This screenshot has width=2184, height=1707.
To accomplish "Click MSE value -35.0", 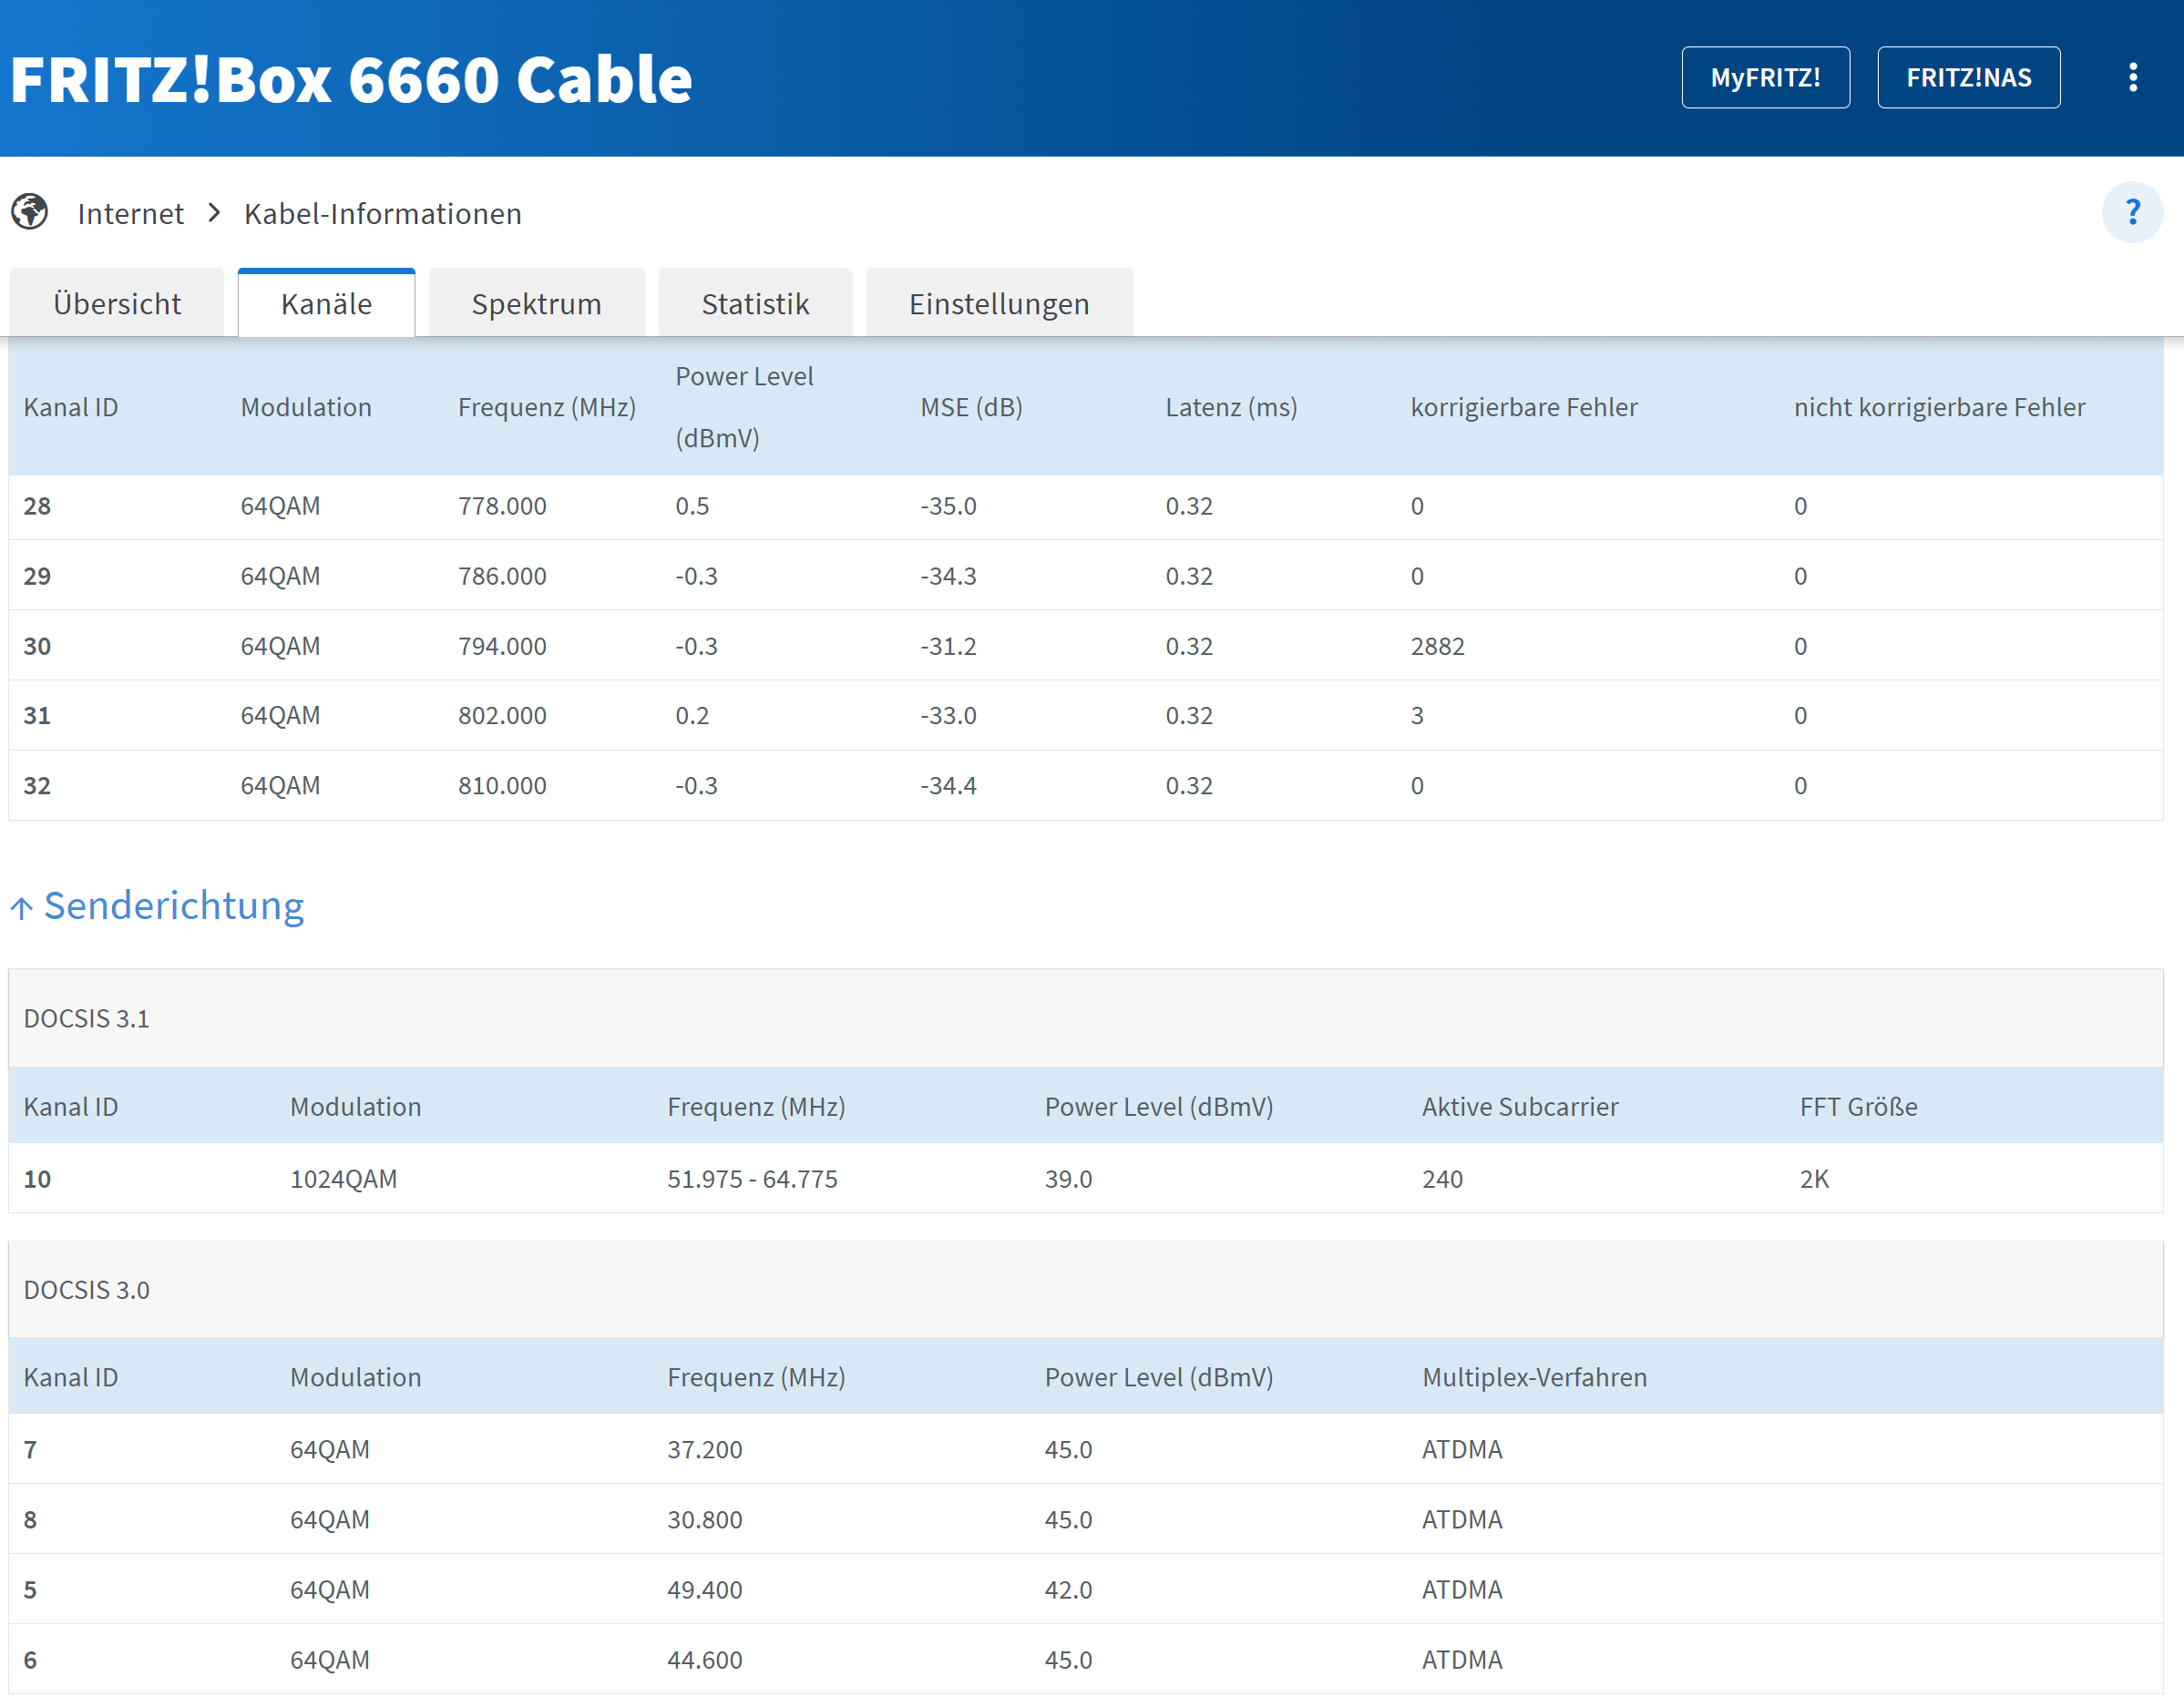I will click(x=948, y=506).
